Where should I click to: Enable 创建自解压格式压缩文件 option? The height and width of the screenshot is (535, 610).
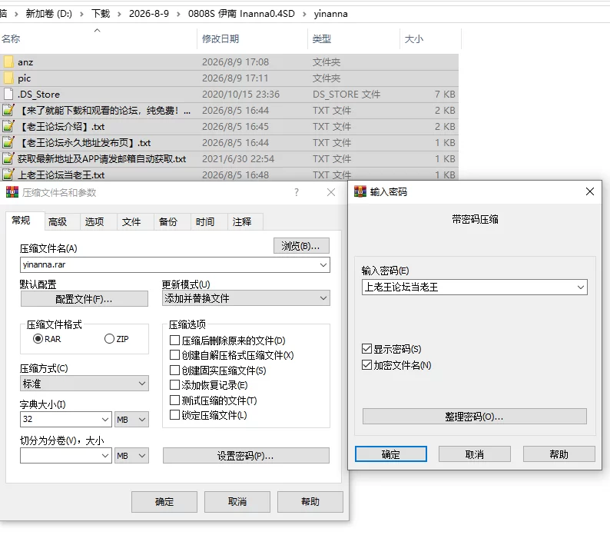[174, 355]
